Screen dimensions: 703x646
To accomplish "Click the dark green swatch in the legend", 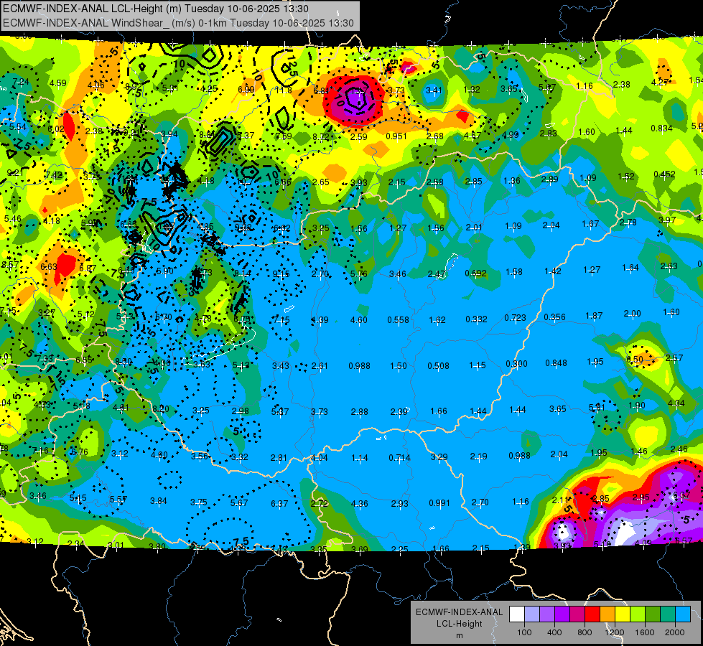I will click(652, 614).
